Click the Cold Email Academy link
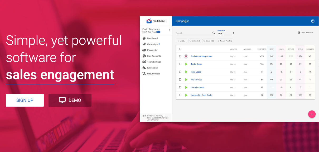Screen dimensions: 319x152 [x=155, y=116]
